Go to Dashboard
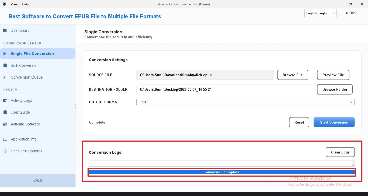This screenshot has width=368, height=196. coord(20,30)
